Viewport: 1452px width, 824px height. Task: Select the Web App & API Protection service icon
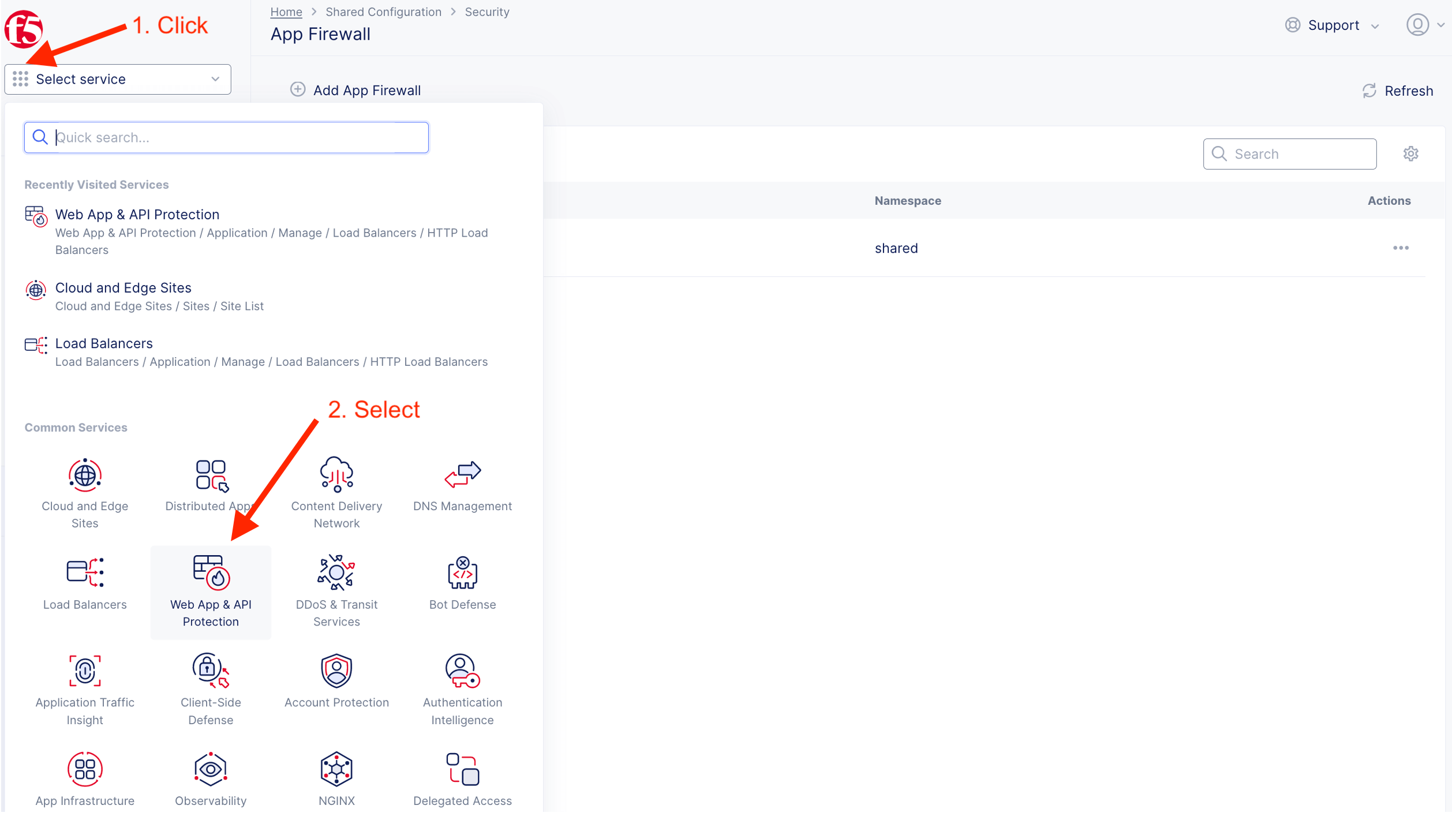[x=211, y=572]
